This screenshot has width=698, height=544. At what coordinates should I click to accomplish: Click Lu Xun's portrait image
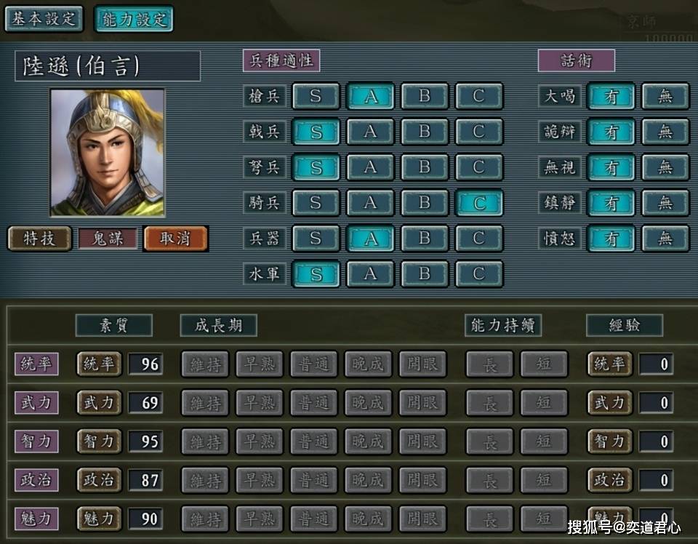click(108, 153)
